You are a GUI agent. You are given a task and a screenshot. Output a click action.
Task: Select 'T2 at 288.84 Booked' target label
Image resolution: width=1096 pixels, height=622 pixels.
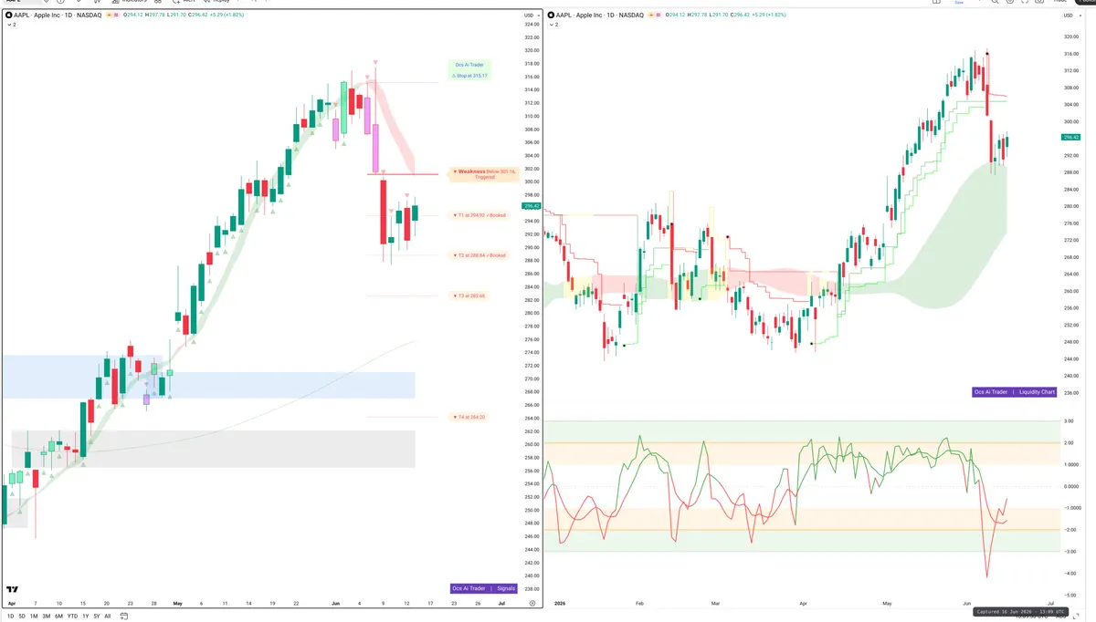(479, 255)
